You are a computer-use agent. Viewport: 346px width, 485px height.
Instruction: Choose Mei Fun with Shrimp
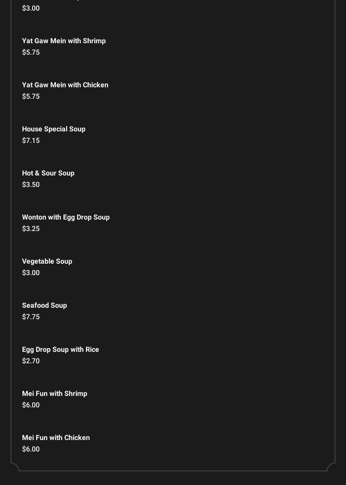[55, 394]
